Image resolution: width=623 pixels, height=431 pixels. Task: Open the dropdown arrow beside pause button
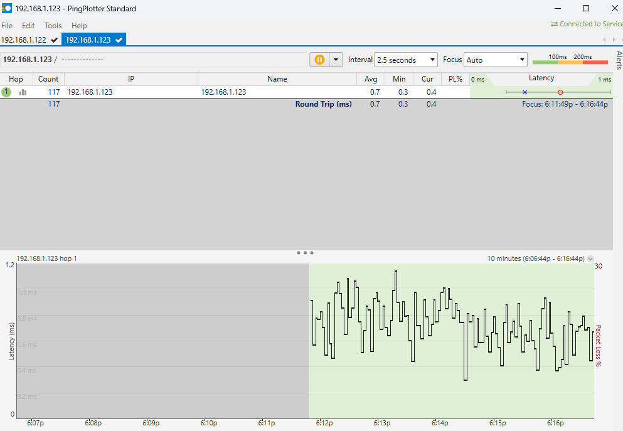coord(336,60)
